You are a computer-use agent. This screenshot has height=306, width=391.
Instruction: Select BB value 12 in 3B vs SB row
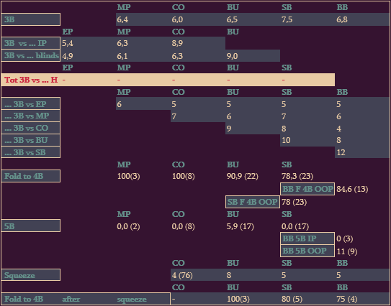[x=341, y=152]
